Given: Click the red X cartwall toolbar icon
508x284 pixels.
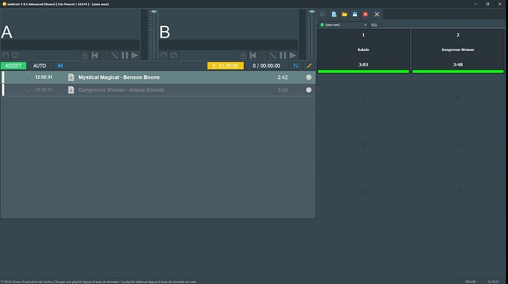Looking at the screenshot, I should click(365, 14).
